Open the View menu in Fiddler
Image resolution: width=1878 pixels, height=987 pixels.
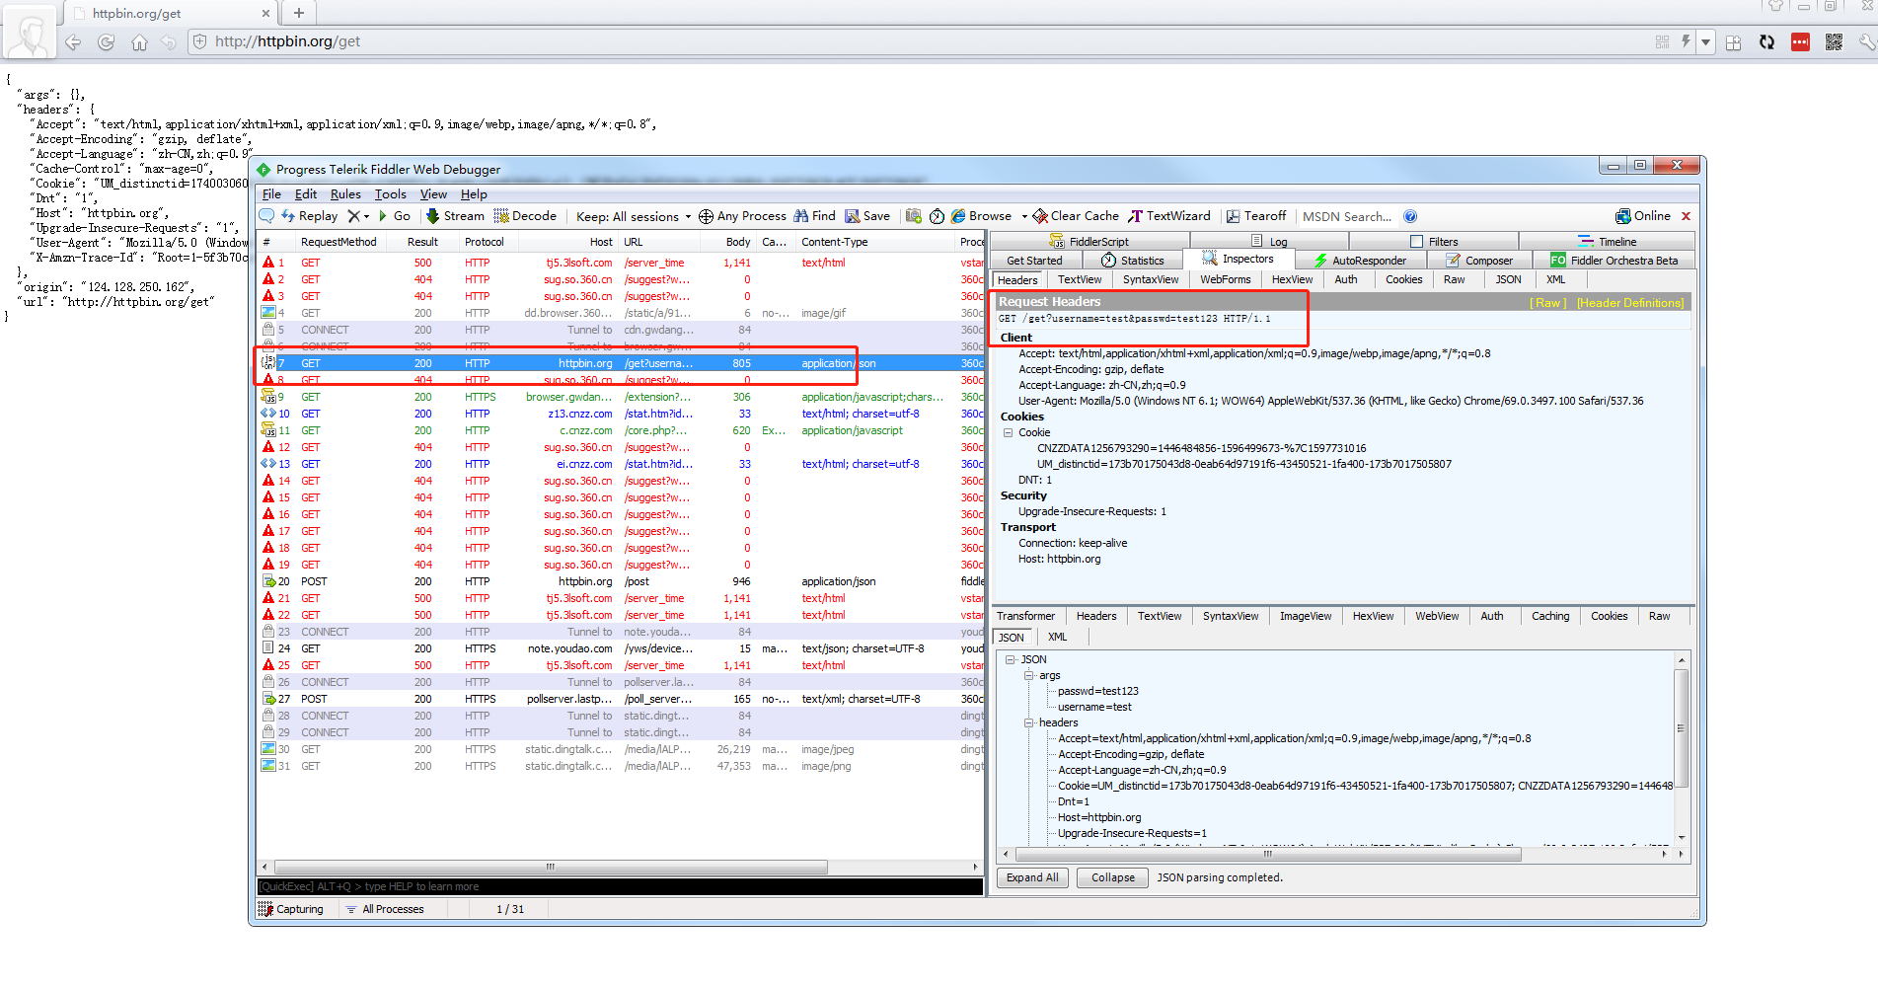(433, 194)
